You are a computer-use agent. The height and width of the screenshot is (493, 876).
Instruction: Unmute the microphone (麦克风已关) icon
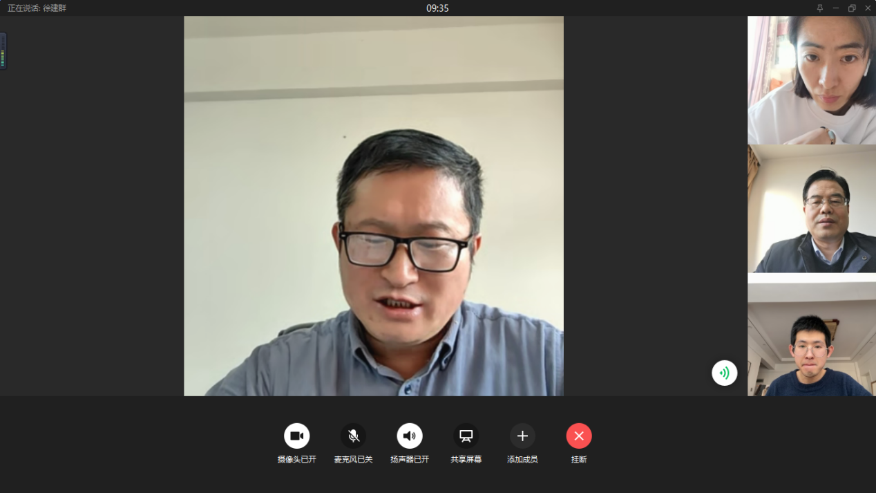click(x=353, y=436)
